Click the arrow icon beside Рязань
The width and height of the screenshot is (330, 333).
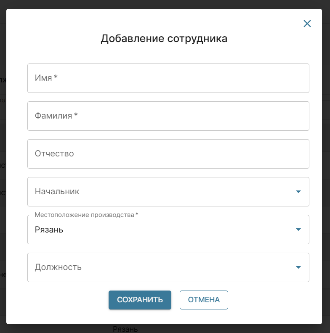pos(298,230)
